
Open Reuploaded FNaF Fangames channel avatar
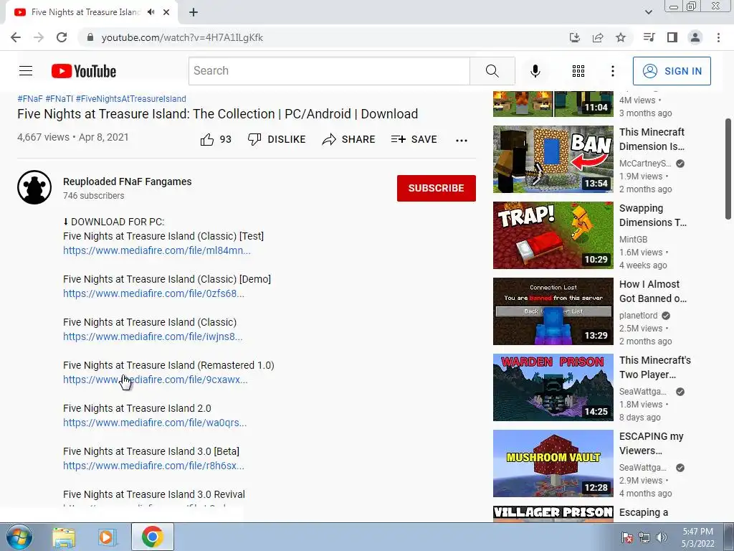[x=34, y=187]
